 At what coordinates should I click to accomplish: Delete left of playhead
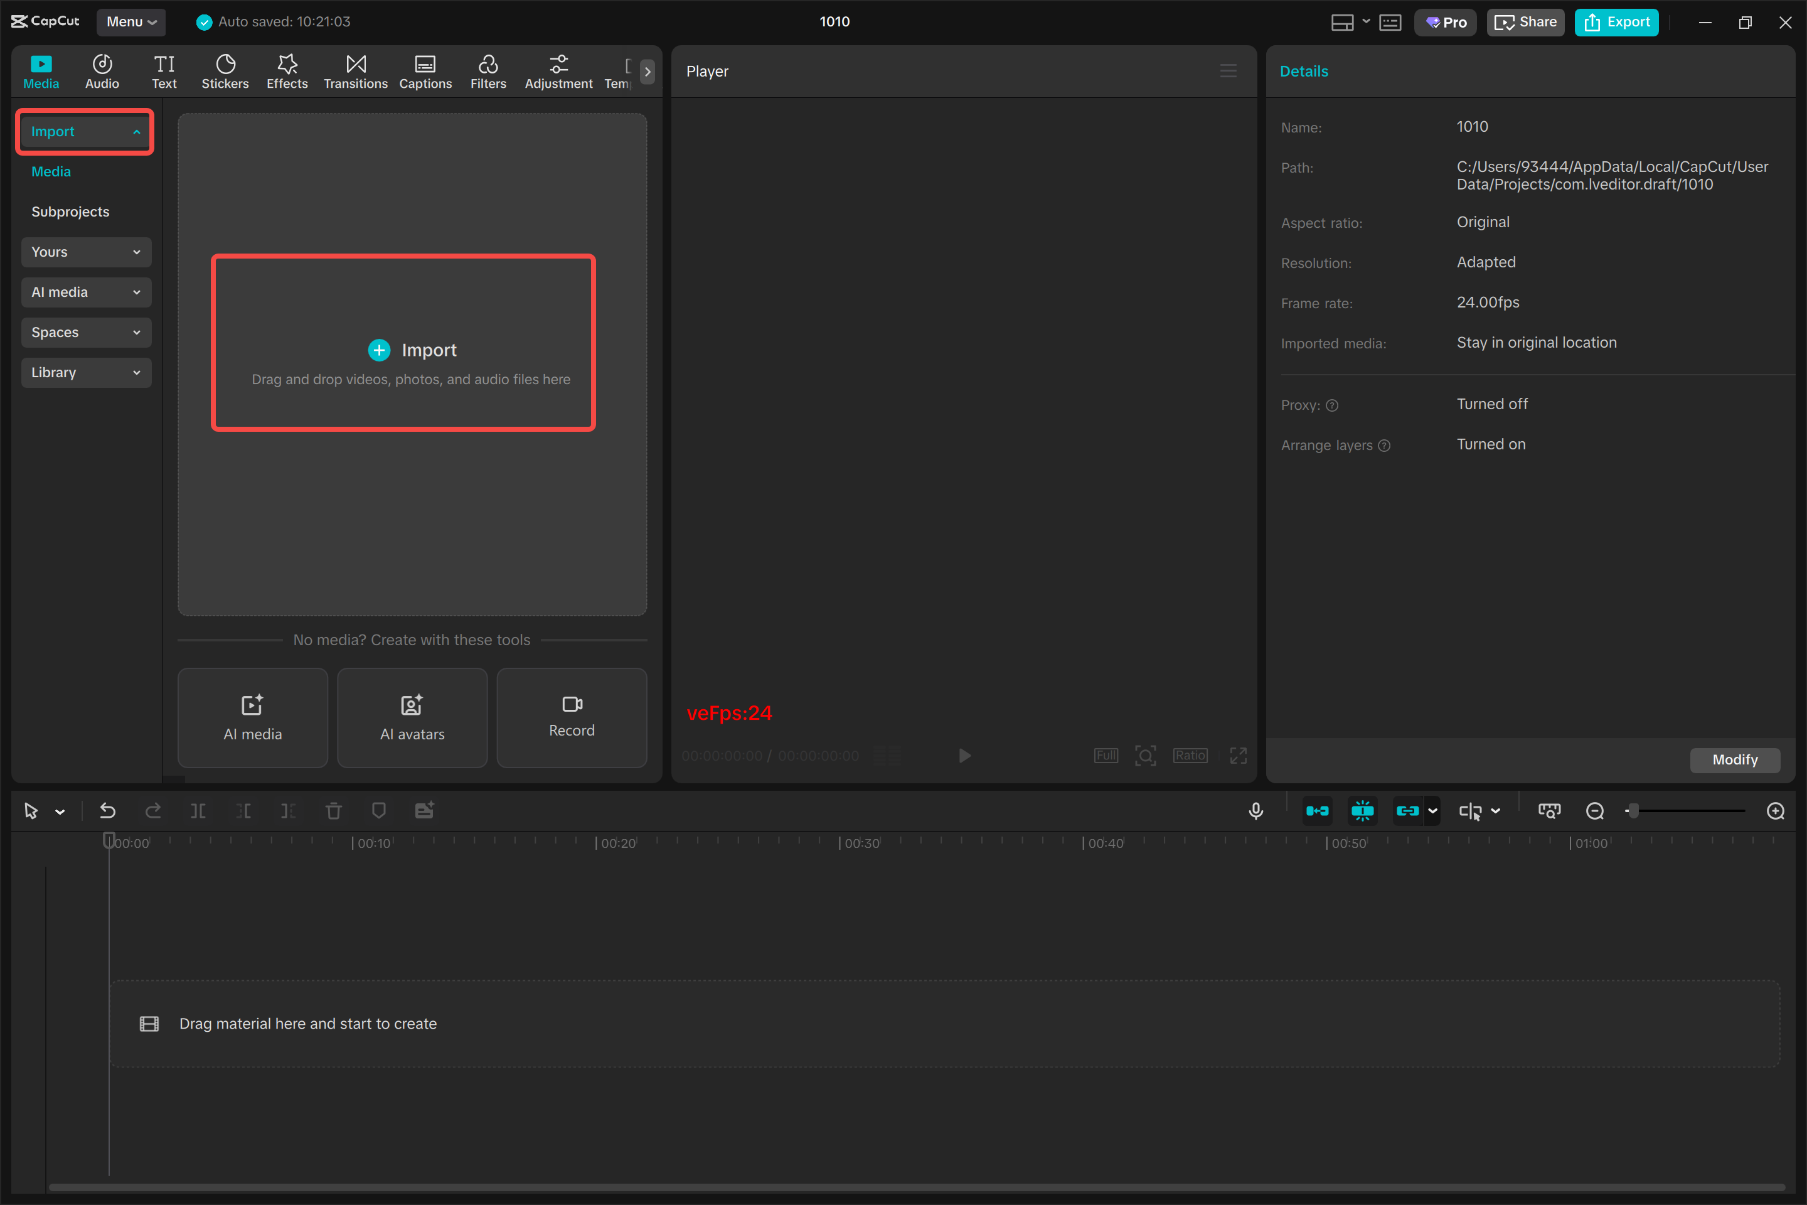coord(243,811)
